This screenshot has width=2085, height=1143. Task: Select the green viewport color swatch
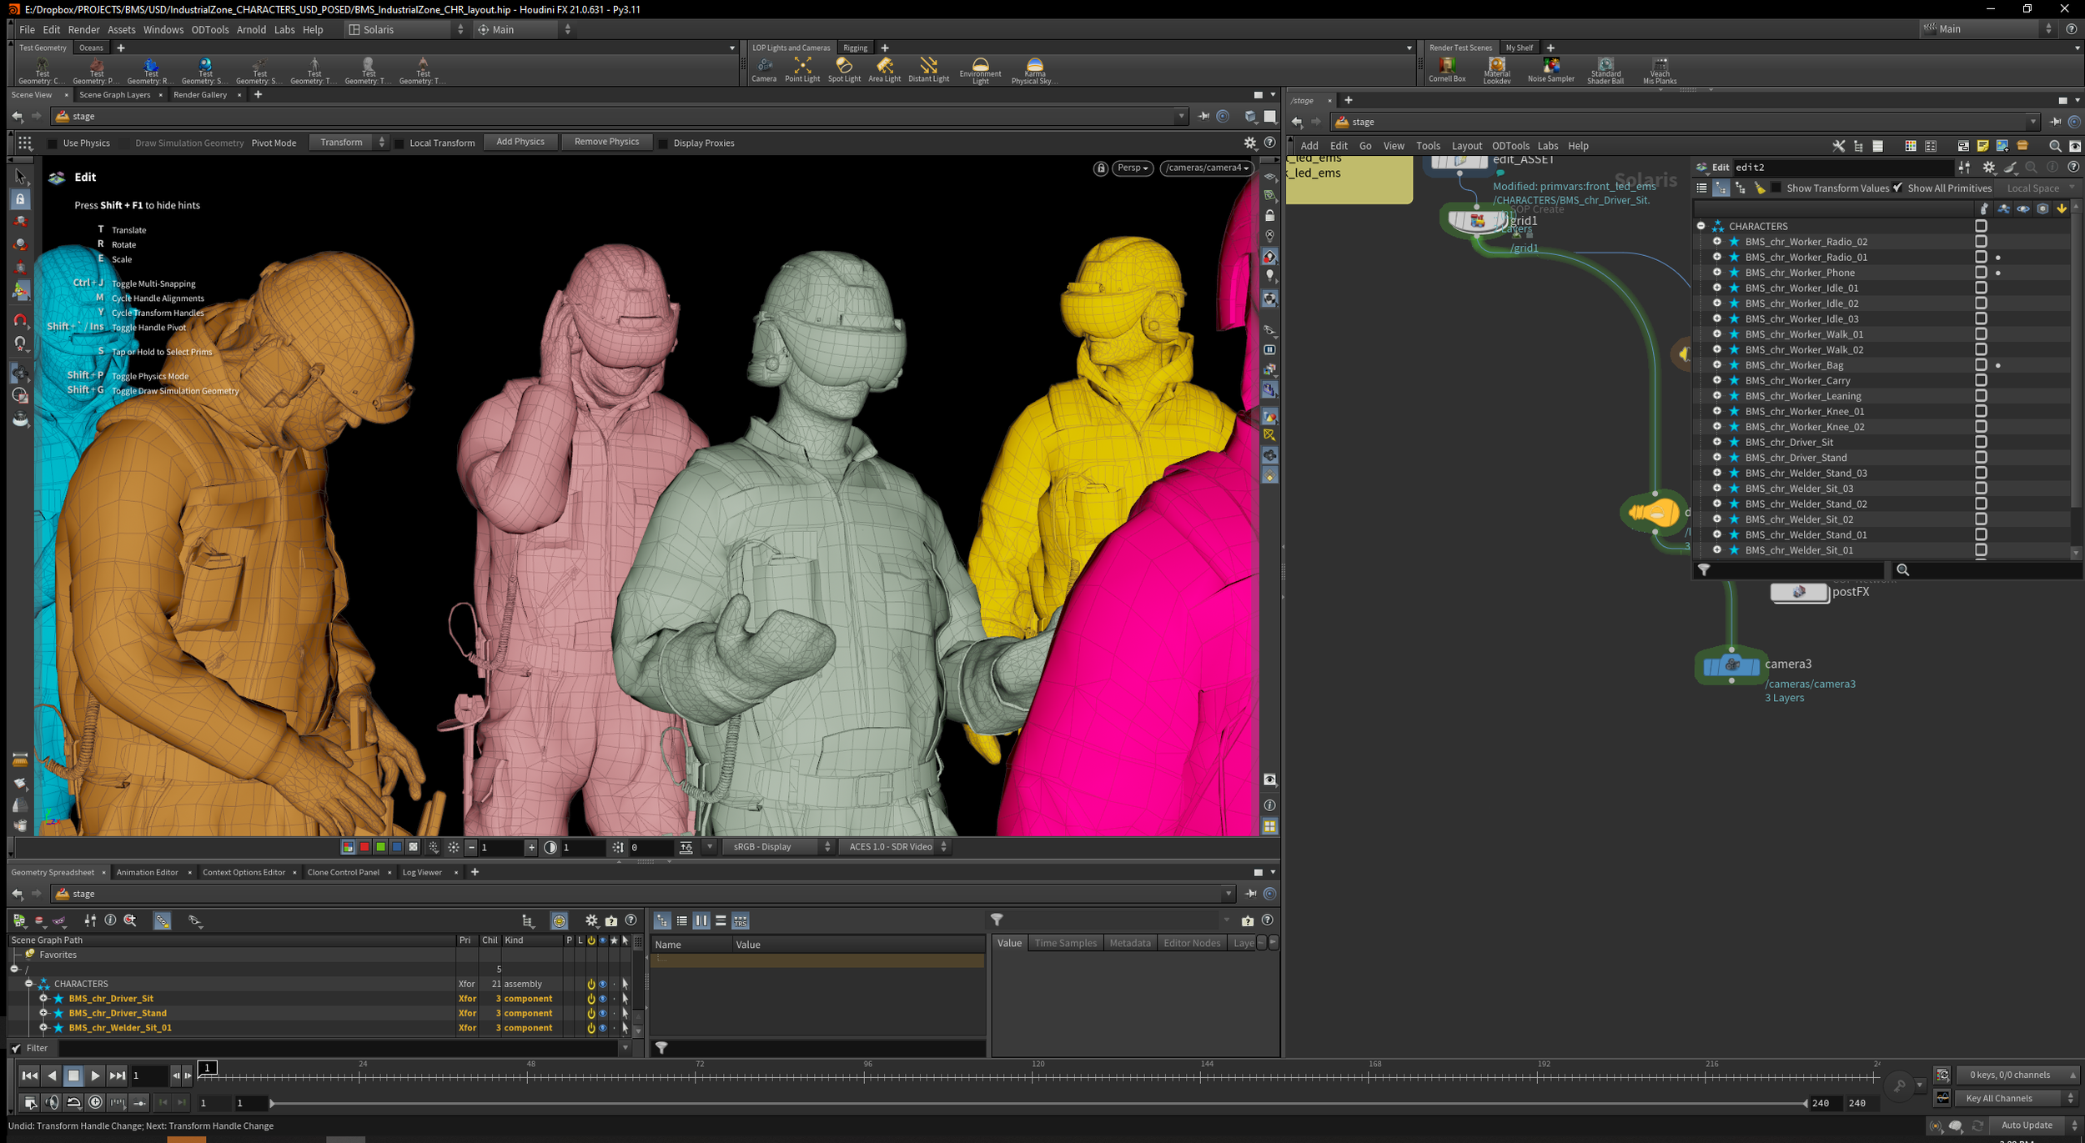tap(380, 846)
